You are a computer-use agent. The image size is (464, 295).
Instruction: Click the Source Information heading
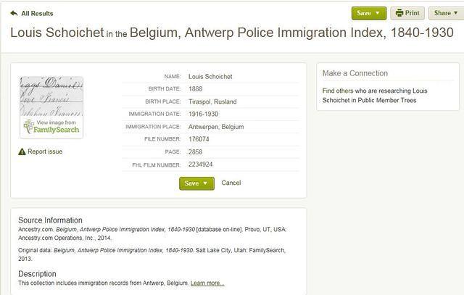(x=50, y=220)
